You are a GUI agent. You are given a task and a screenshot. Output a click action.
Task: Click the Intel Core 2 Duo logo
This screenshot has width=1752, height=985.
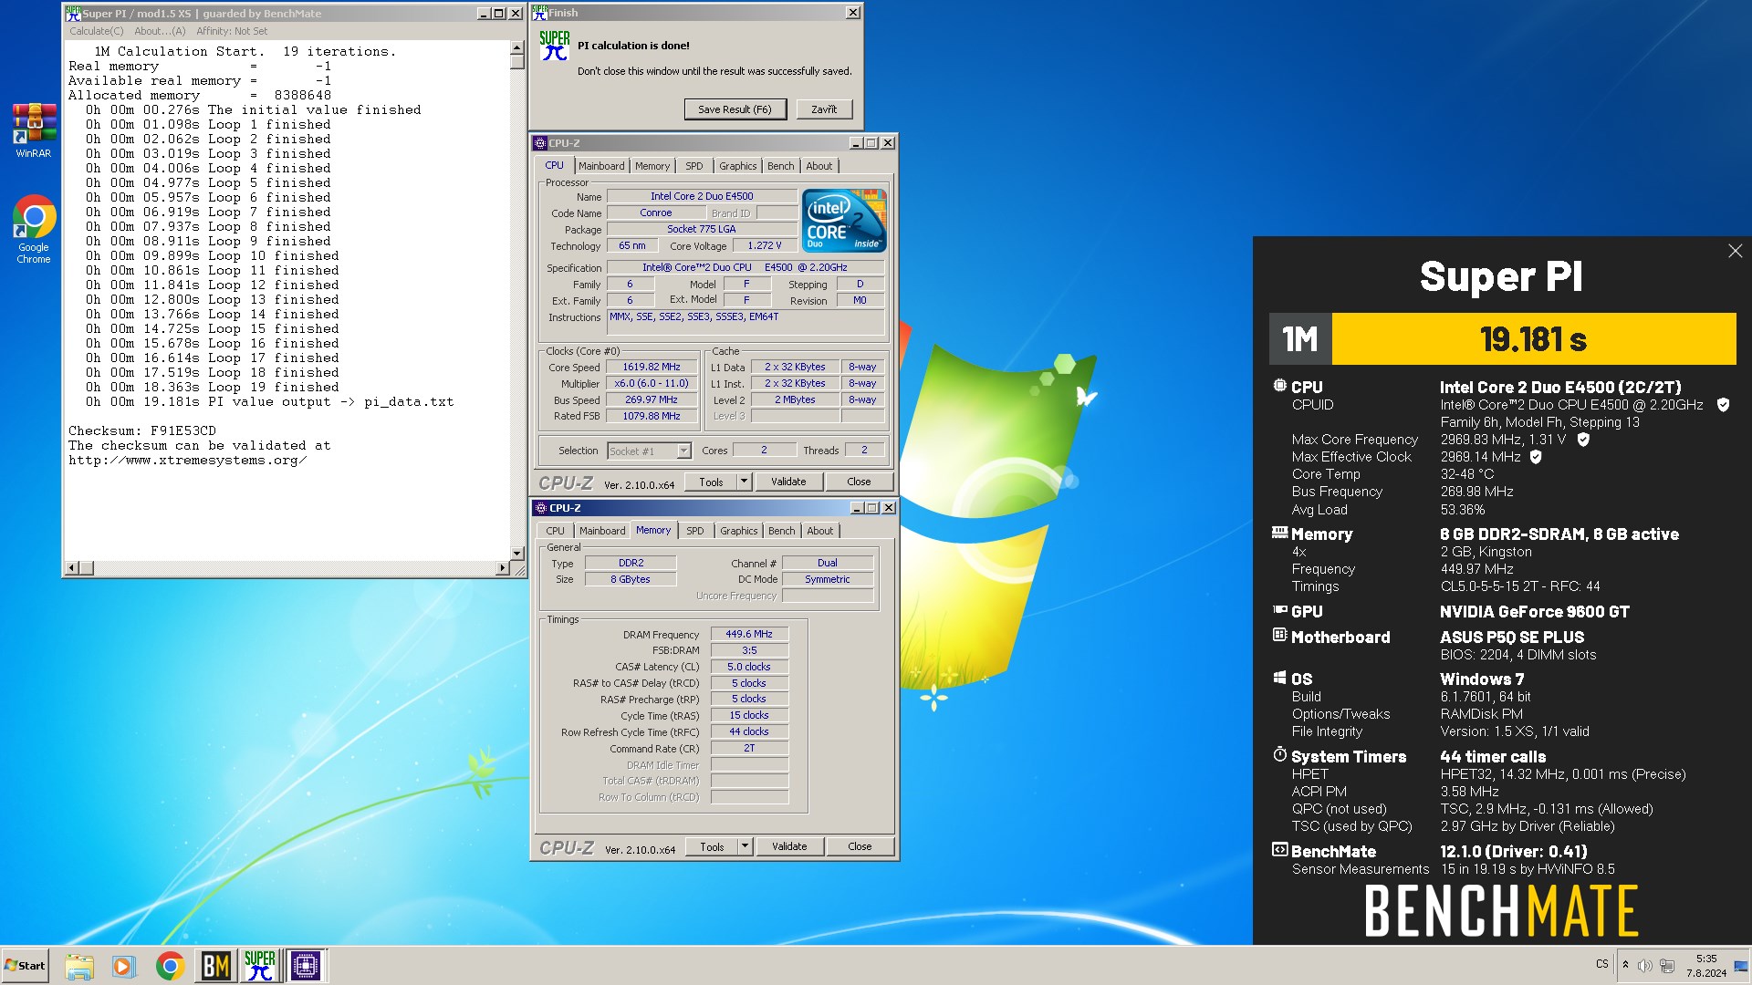click(x=844, y=221)
